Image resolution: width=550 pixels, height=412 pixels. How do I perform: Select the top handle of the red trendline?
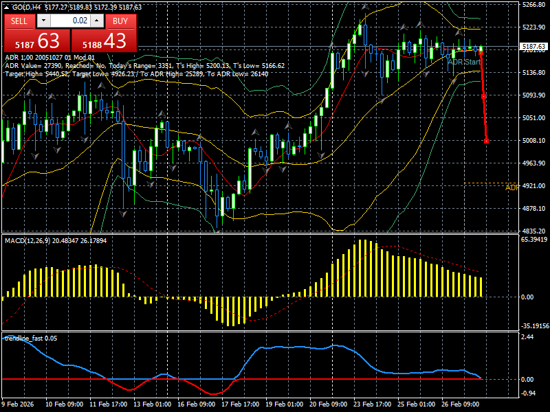[481, 51]
